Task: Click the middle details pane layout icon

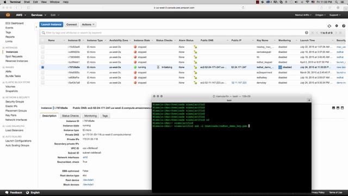Action: [338, 108]
